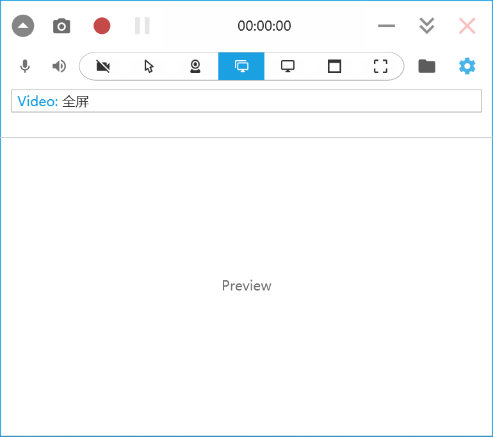Toggle the speaker output audio icon
The height and width of the screenshot is (437, 493).
(x=59, y=66)
